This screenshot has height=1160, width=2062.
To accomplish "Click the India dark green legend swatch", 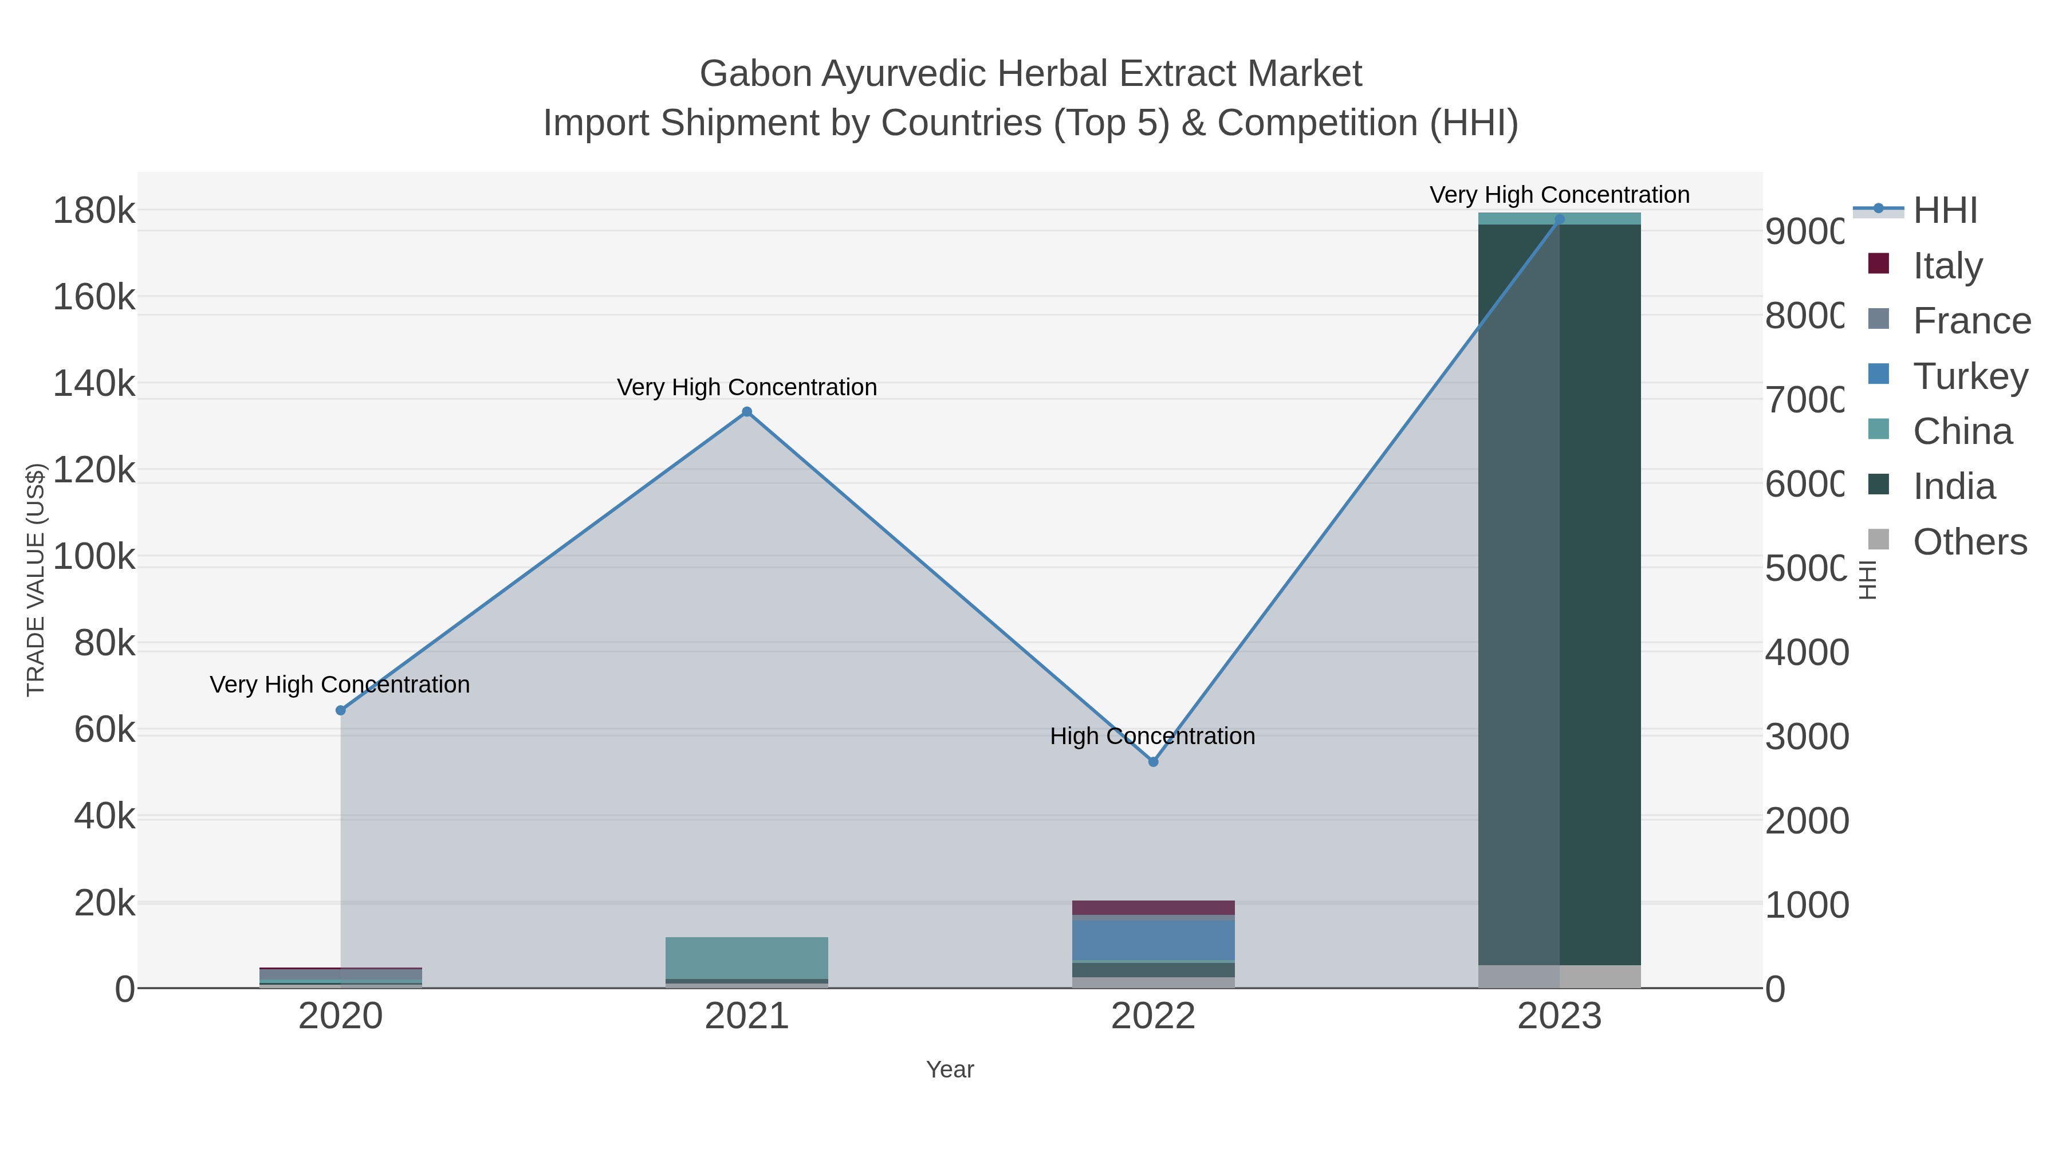I will pyautogui.click(x=1878, y=484).
